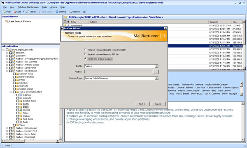The width and height of the screenshot is (247, 148).
Task: Close the Restore Wizard dialog
Action: click(x=165, y=28)
